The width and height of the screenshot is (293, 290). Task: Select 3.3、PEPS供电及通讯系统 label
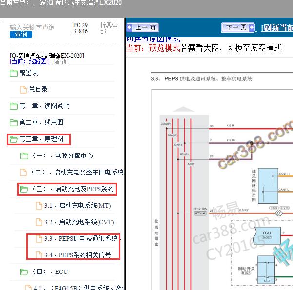tap(81, 239)
